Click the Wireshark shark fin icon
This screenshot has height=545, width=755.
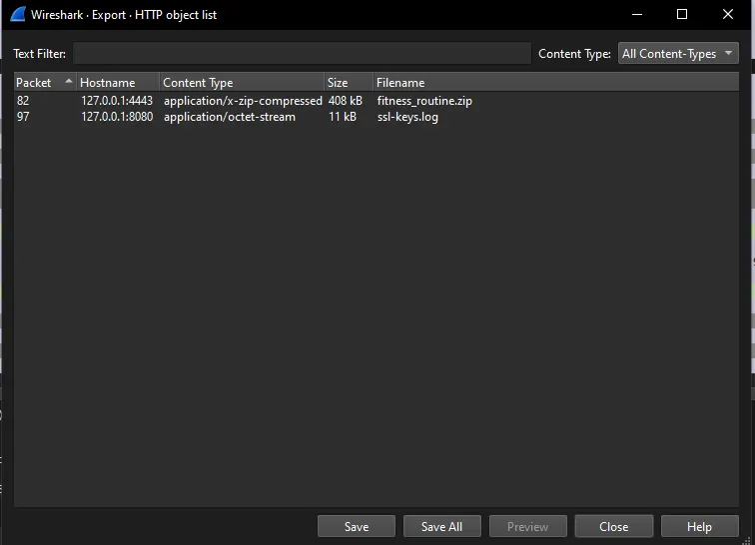tap(18, 14)
